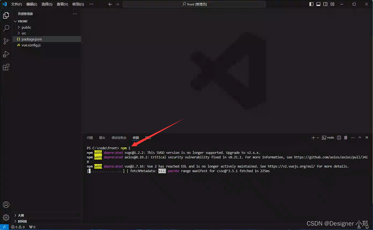Toggle the secondary side bar layout icon
The image size is (373, 230).
tap(325, 4)
